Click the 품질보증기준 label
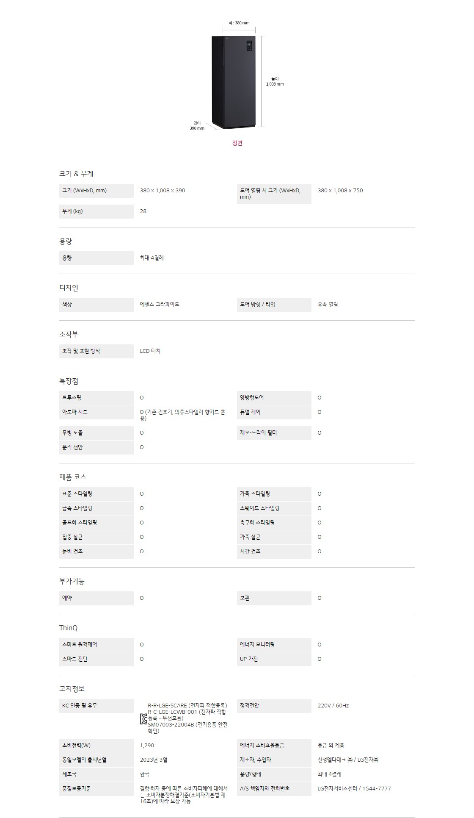Screen dimensions: 474x818 click(77, 788)
